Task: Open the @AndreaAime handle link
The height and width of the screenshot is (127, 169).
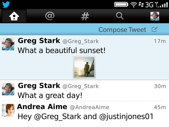Action: [89, 107]
